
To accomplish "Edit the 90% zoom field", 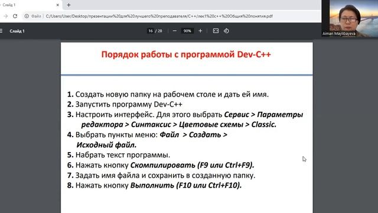I will tap(187, 31).
